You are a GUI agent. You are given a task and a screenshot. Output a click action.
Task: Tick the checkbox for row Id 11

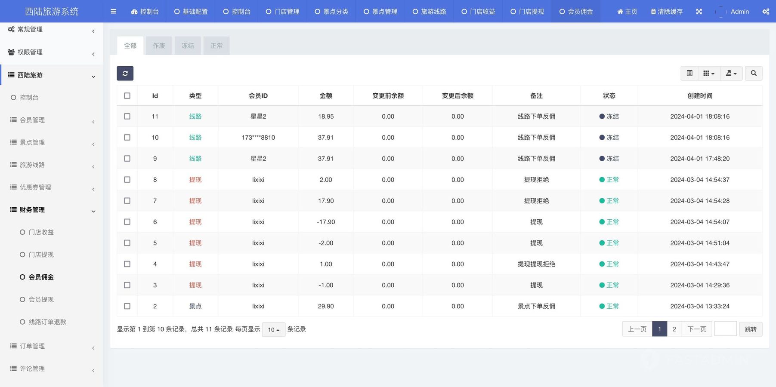127,117
